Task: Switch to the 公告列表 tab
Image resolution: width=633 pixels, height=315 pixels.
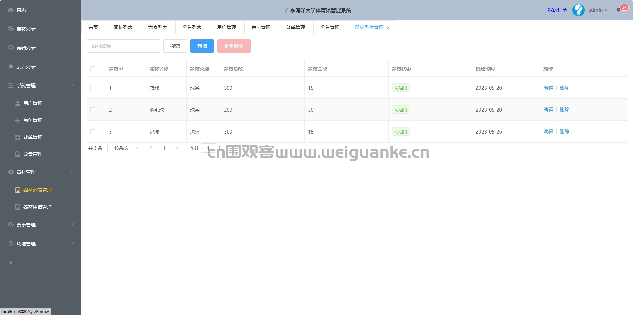Action: pos(192,27)
